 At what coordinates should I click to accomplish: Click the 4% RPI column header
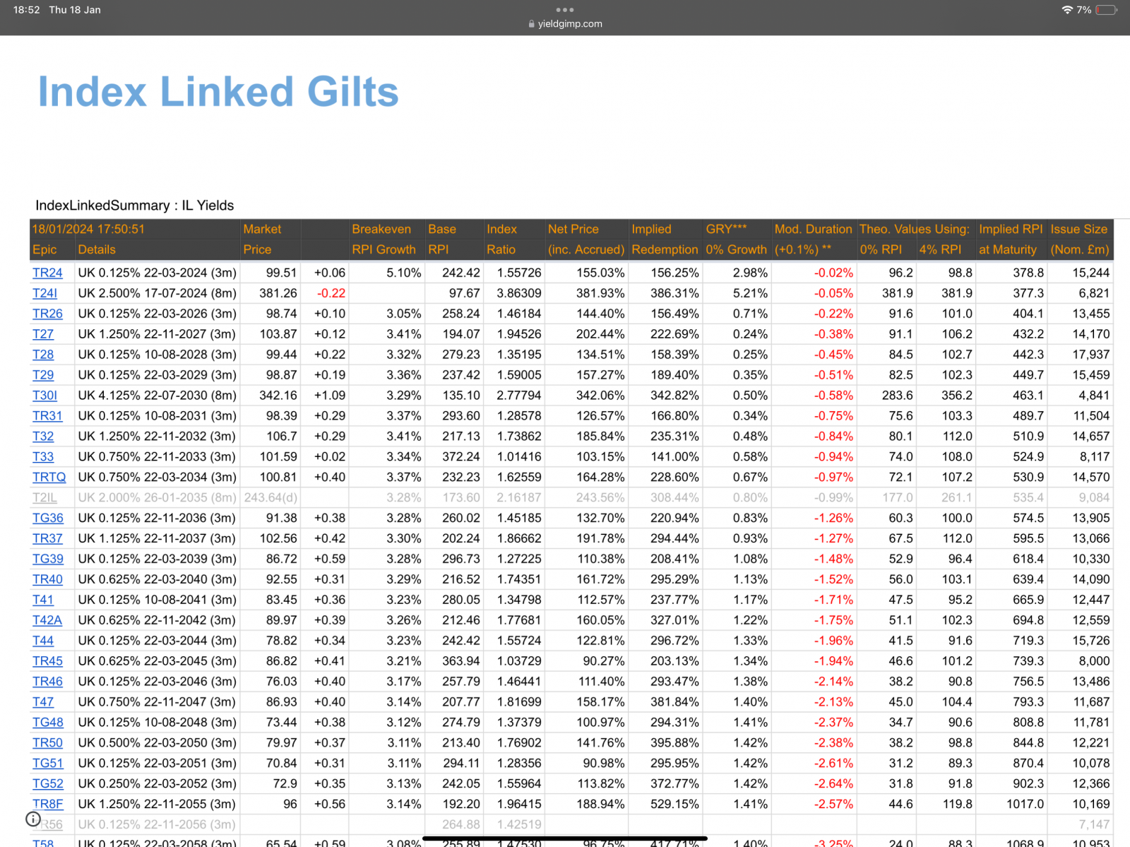tap(940, 249)
